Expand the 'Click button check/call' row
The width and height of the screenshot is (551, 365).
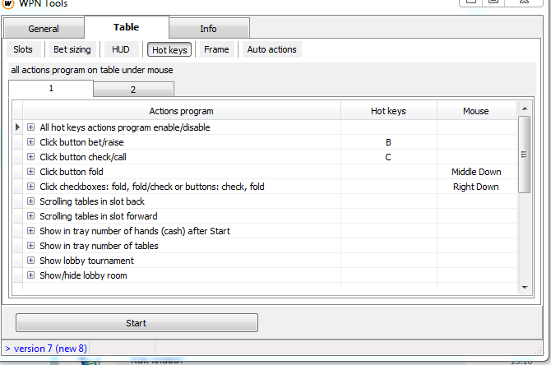pyautogui.click(x=31, y=157)
